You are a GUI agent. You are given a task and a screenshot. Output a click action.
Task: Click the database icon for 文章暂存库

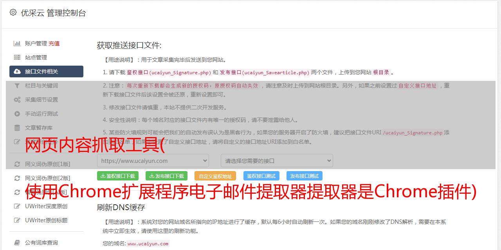[x=17, y=128]
